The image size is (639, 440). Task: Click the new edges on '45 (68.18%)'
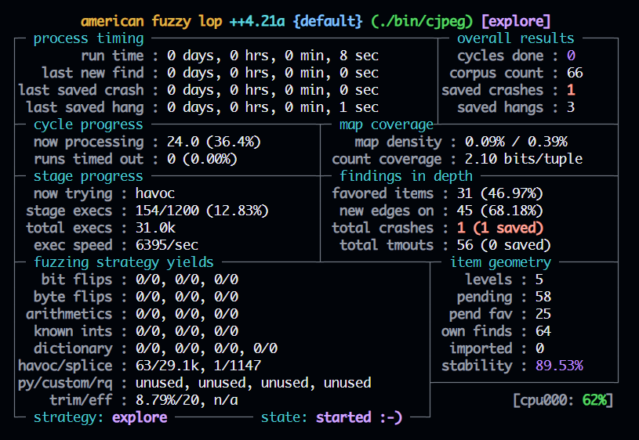tap(500, 211)
